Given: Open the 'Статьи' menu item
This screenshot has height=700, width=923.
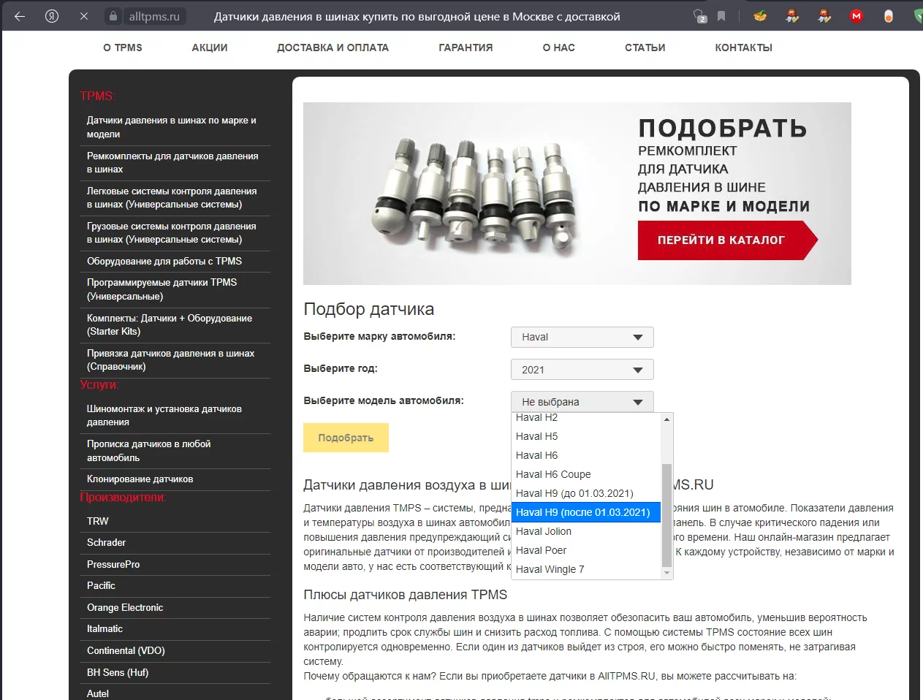Looking at the screenshot, I should point(645,47).
